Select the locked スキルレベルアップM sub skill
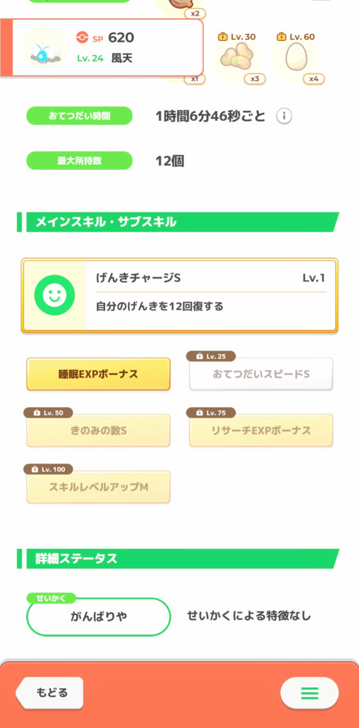This screenshot has height=728, width=359. (x=98, y=487)
